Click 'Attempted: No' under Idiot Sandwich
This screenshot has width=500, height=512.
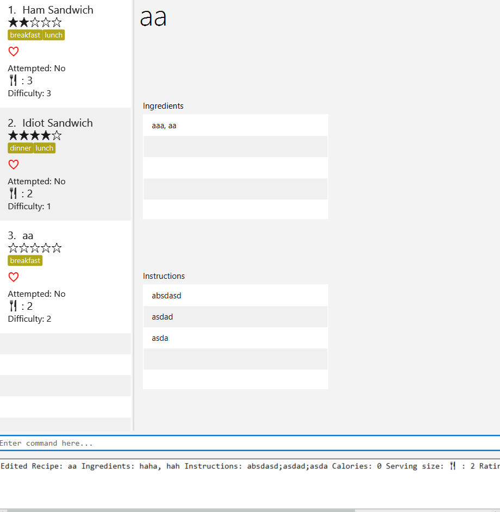click(x=36, y=181)
